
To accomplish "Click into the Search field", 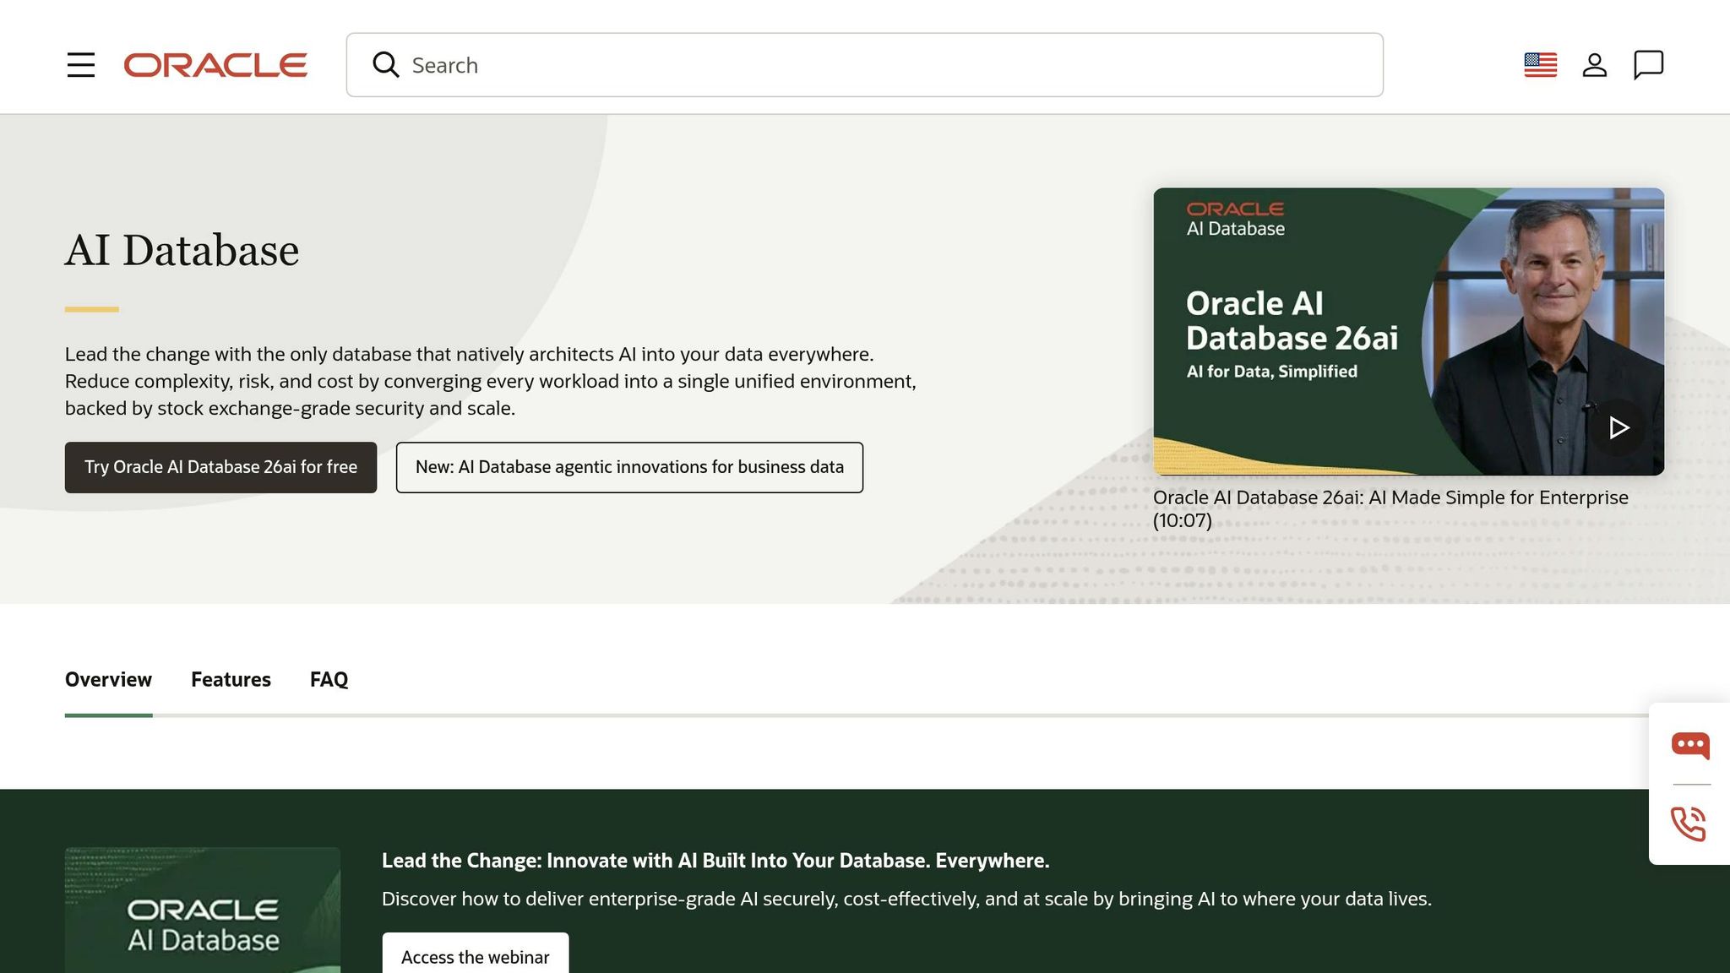I will (x=760, y=64).
